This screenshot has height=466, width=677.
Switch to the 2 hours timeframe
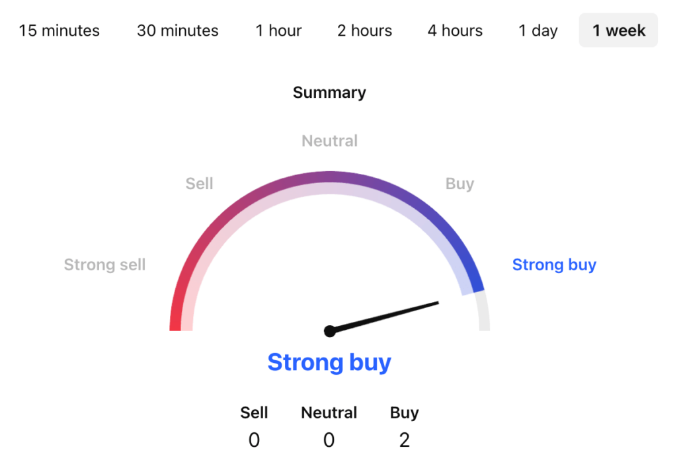point(364,30)
